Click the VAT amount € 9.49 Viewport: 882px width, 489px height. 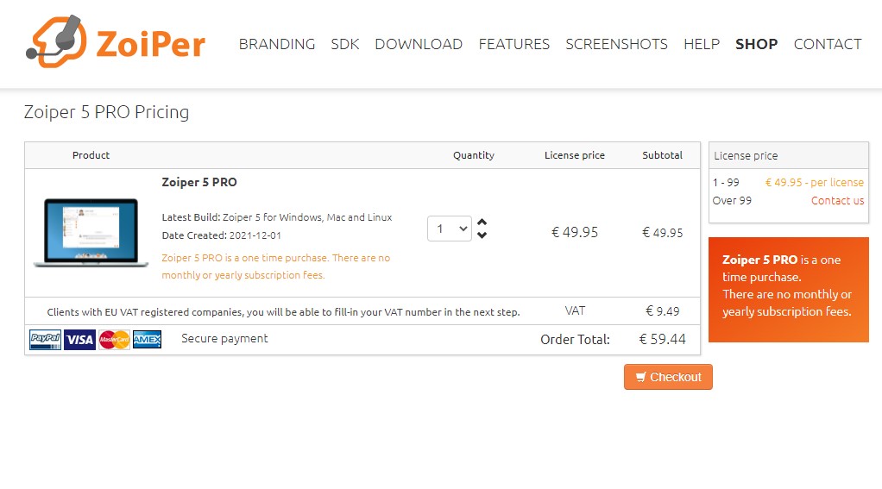[662, 310]
